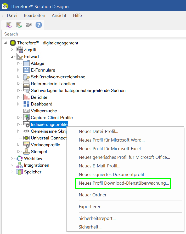Viewport: 186px width, 234px height.
Task: Choose Neuer Ordner in context menu
Action: [x=125, y=195]
